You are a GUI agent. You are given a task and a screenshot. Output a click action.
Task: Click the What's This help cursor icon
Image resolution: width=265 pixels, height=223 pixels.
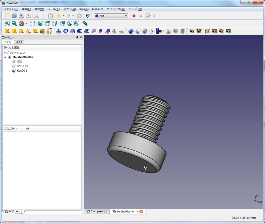(87, 16)
